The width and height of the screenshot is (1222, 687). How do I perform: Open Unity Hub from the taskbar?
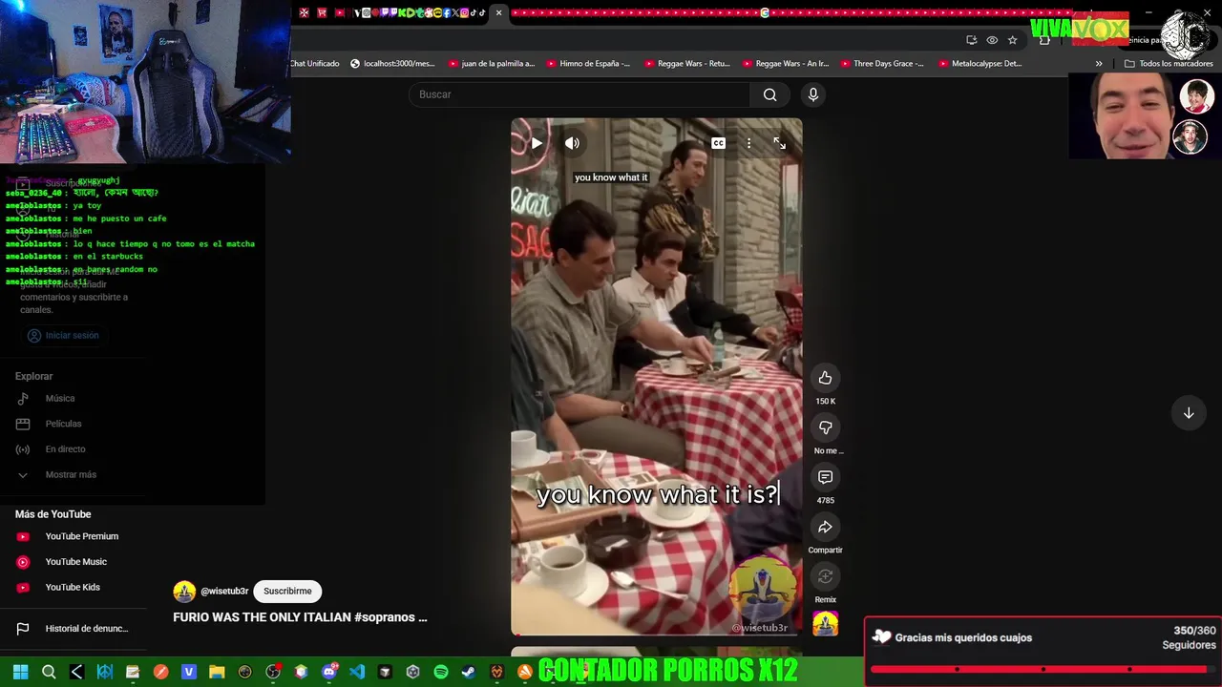click(412, 672)
